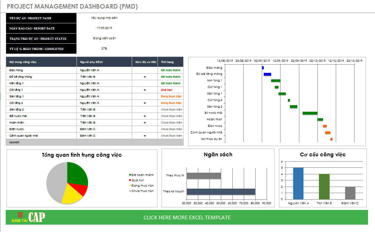Select the orange Kết thúc dự án Gantt bar
This screenshot has height=232, width=375.
coord(331,139)
